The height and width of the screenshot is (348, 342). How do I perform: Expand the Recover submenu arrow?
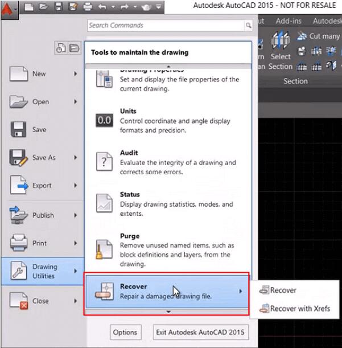240,291
